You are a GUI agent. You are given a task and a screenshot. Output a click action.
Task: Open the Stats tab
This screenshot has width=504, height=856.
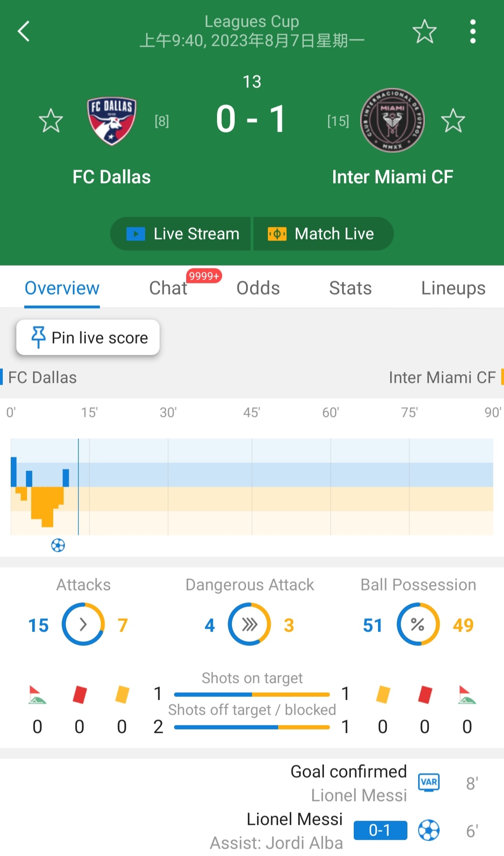(350, 288)
